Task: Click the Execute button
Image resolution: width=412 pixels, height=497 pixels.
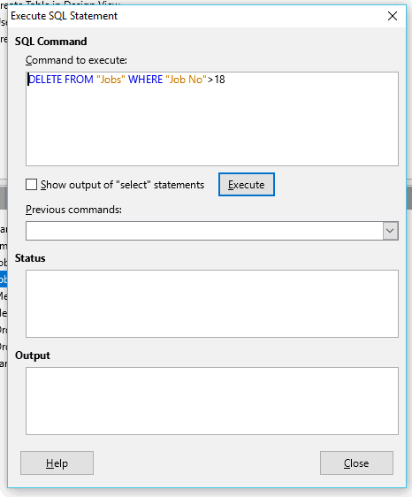Action: pos(247,185)
